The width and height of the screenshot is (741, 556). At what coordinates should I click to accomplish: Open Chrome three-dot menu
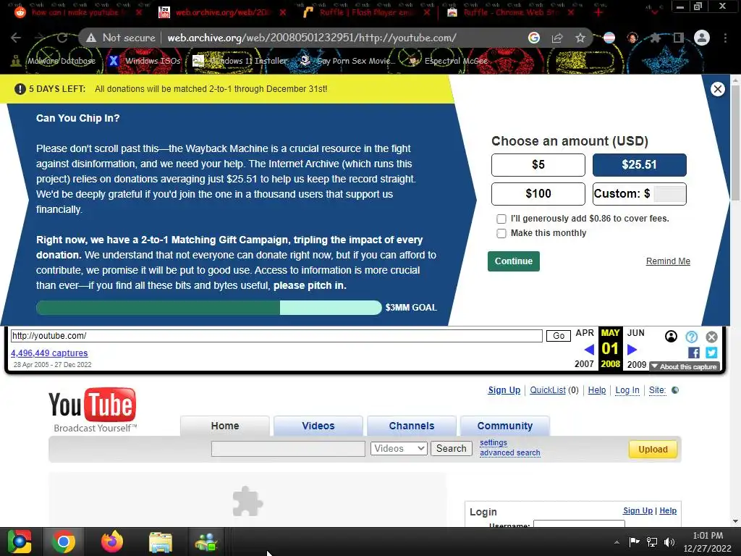pos(725,38)
